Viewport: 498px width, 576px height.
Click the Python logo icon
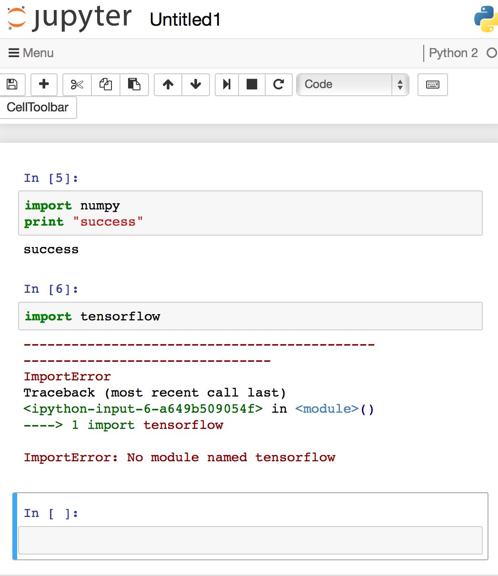486,19
